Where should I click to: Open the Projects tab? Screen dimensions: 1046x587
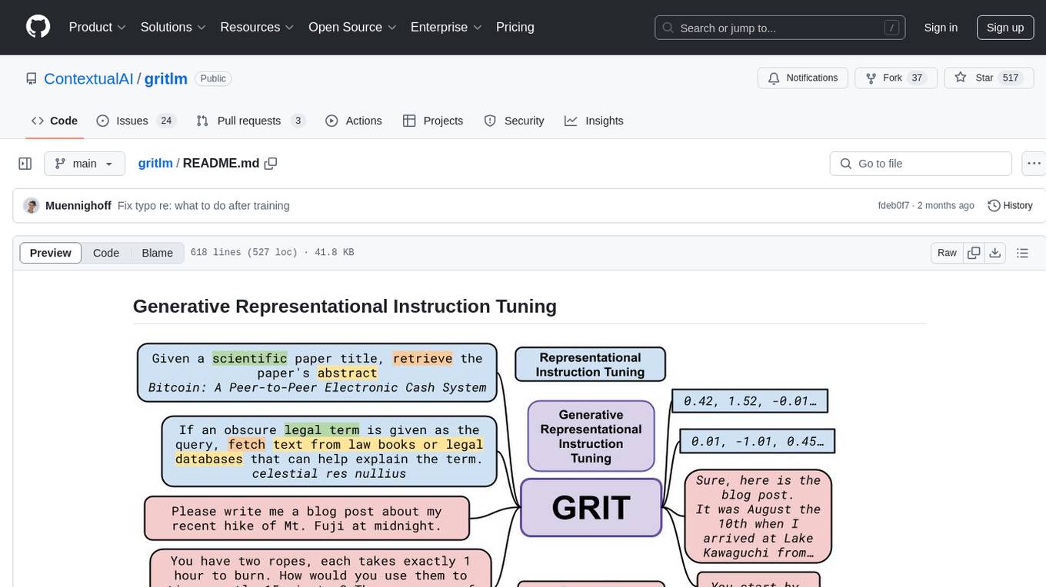click(433, 121)
